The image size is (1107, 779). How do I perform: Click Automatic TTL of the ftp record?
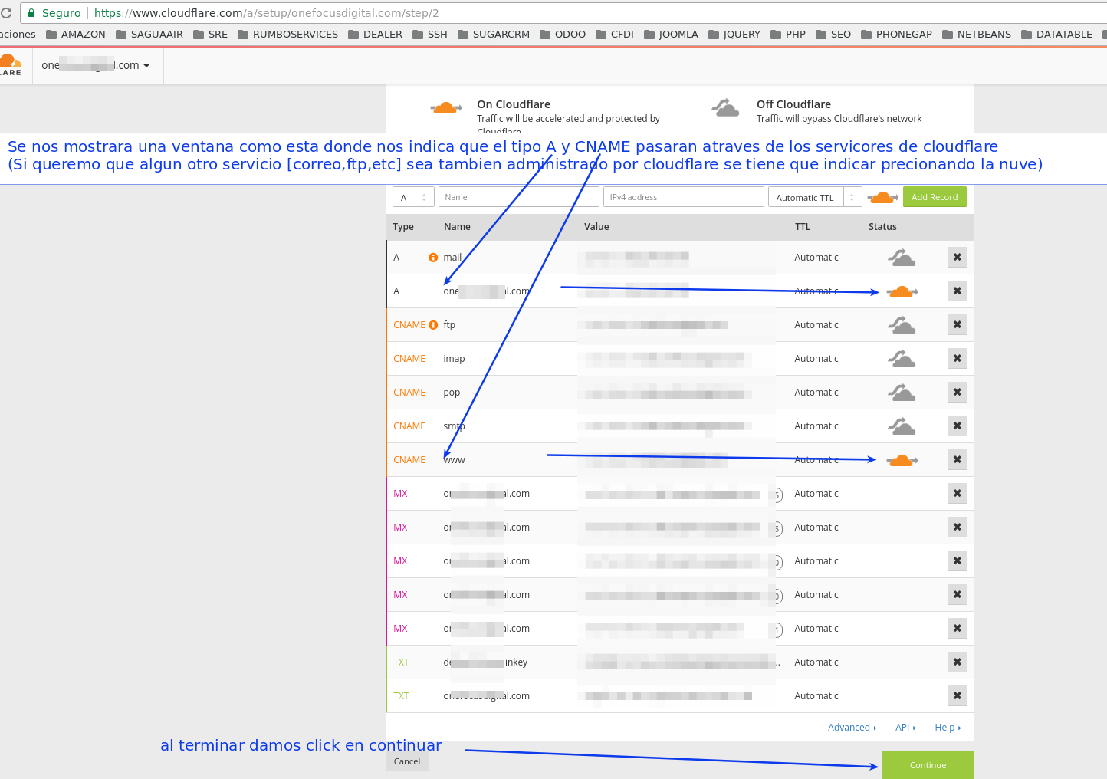tap(816, 325)
